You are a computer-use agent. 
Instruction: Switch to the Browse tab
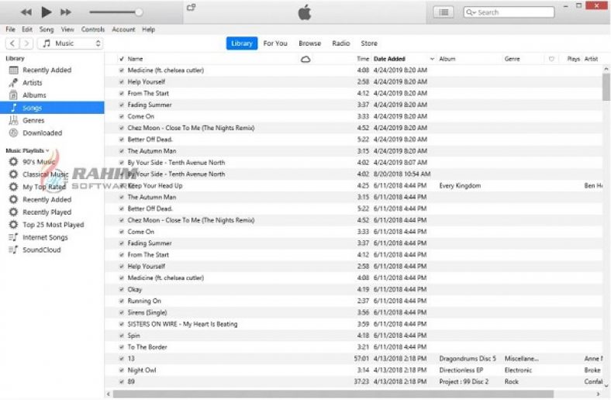pyautogui.click(x=310, y=43)
